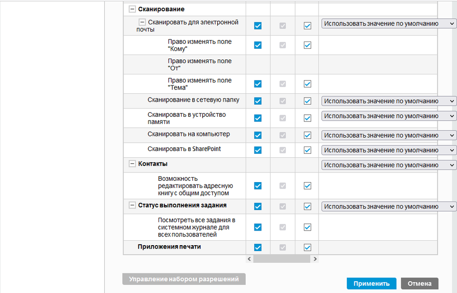Open dropdown for Сканирование в сетевую папку
457x293 pixels.
tap(389, 101)
